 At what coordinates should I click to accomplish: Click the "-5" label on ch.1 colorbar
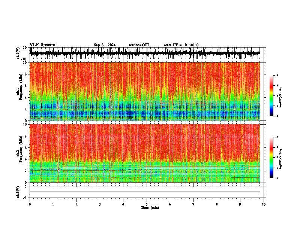coord(276,96)
